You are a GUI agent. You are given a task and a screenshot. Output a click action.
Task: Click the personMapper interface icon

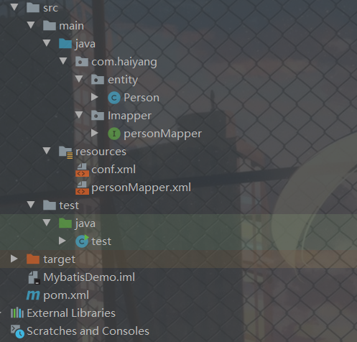pyautogui.click(x=114, y=134)
